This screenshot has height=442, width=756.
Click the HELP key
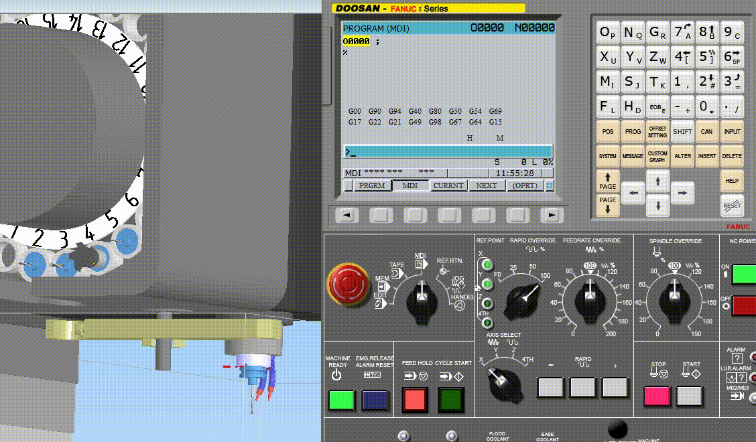(x=731, y=181)
